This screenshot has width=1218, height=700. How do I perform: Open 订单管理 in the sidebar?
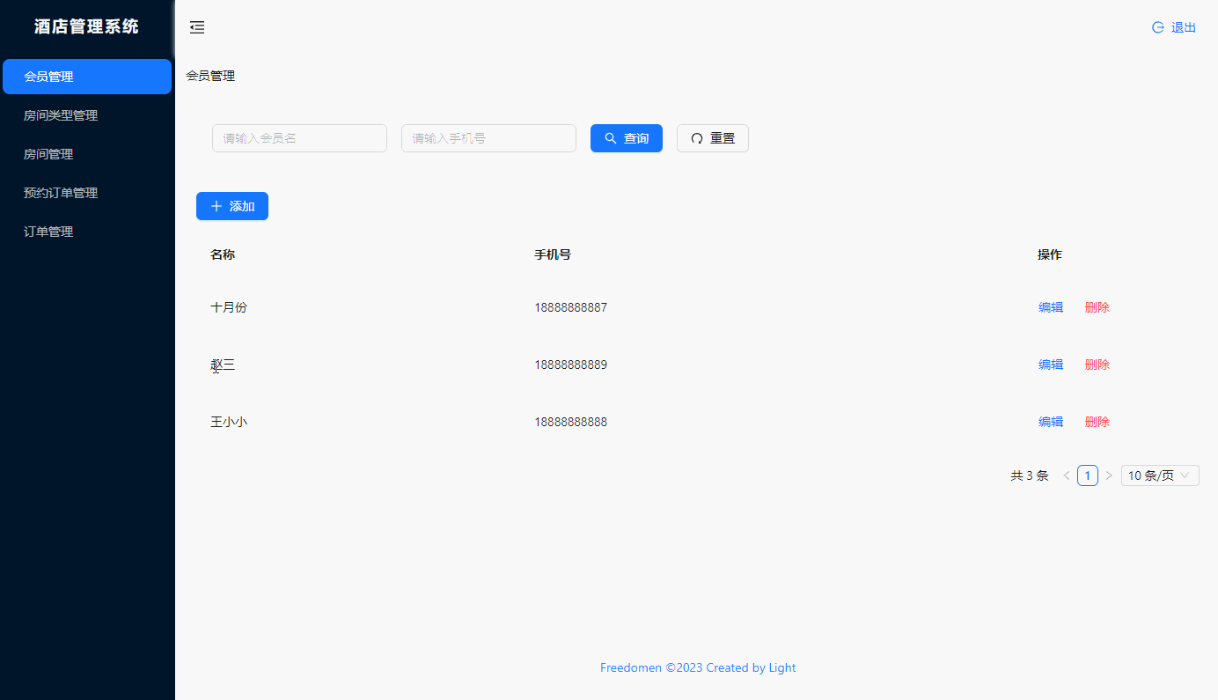tap(87, 232)
